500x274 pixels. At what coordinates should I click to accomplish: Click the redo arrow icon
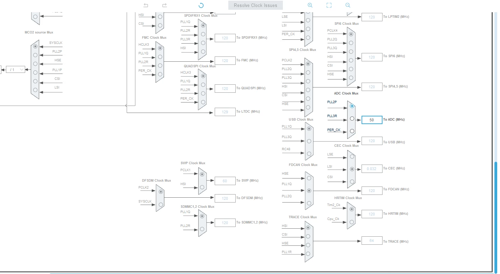[165, 5]
